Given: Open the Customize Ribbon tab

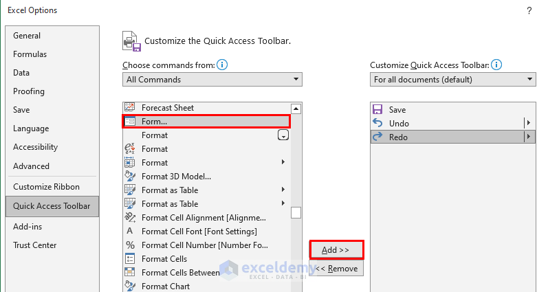Looking at the screenshot, I should 46,187.
